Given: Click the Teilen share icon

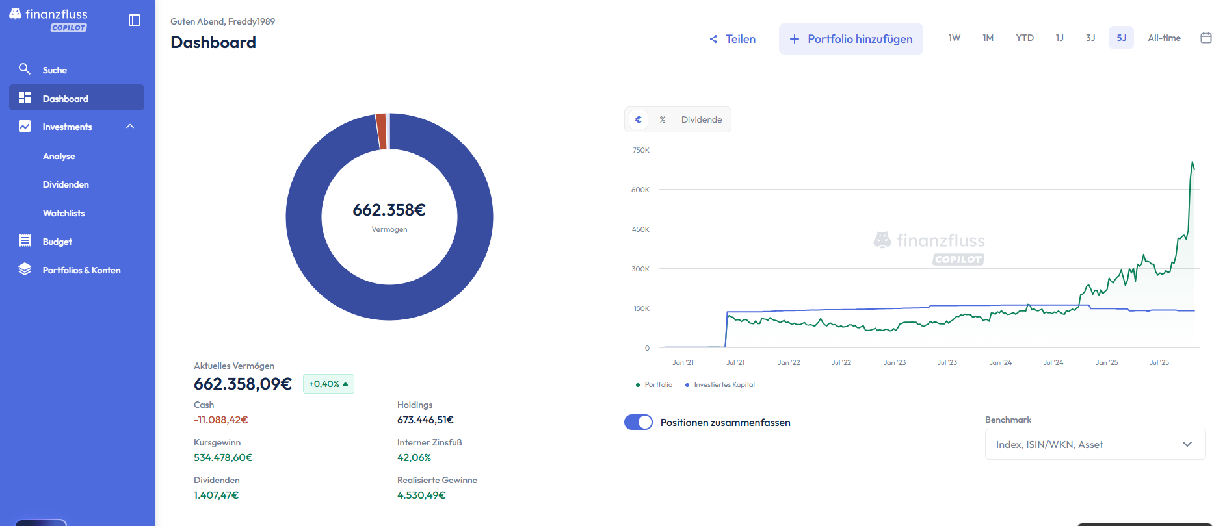Looking at the screenshot, I should pyautogui.click(x=713, y=39).
